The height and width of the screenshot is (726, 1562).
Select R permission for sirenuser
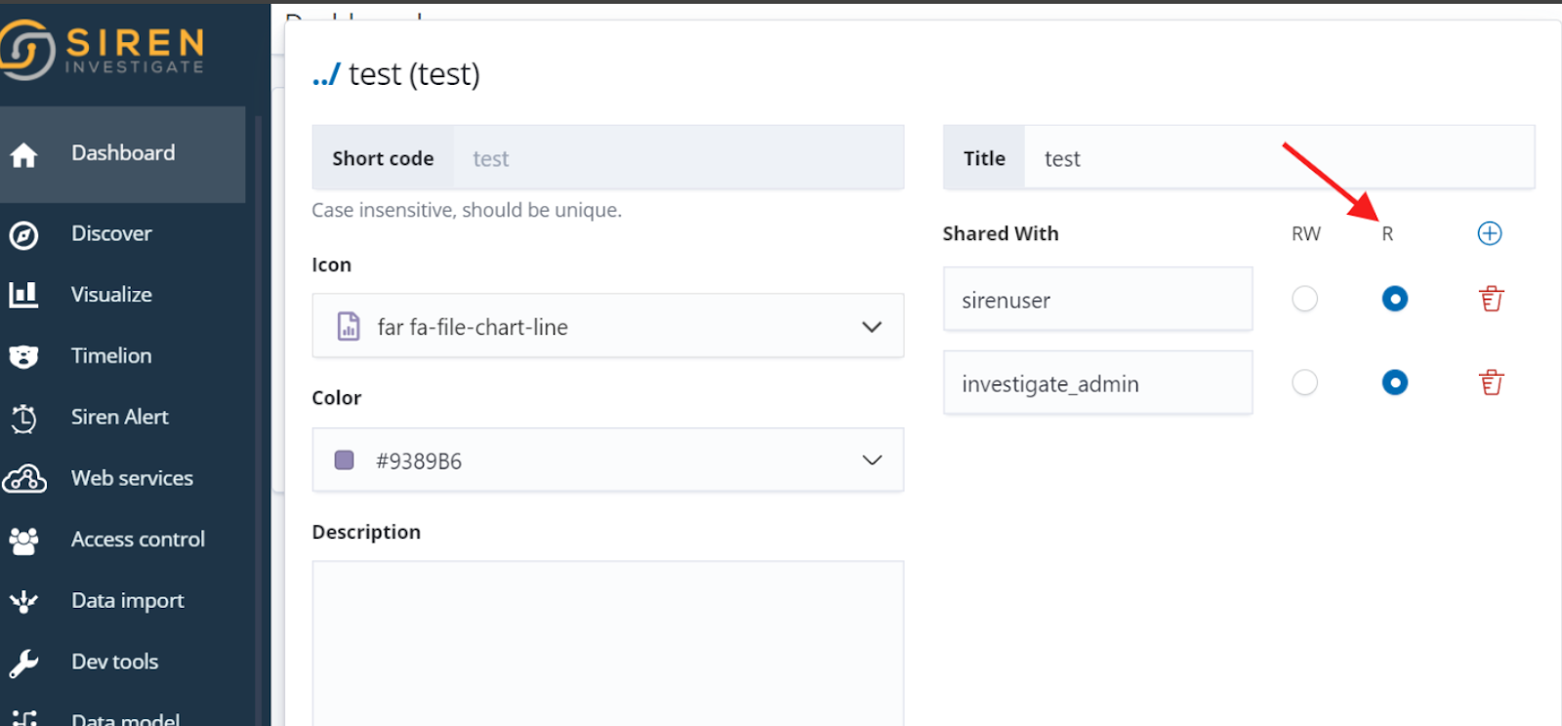point(1394,299)
